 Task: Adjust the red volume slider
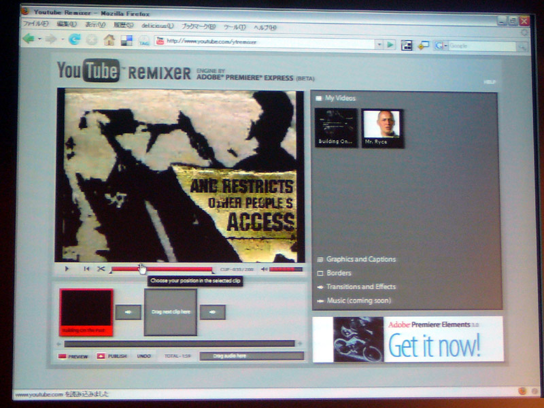(x=286, y=269)
